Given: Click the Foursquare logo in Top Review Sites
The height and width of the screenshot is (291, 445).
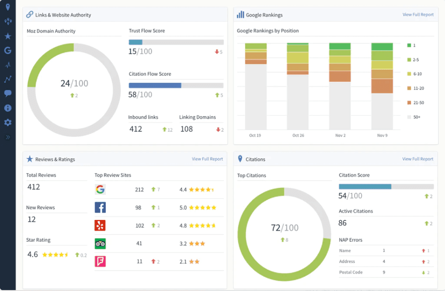Looking at the screenshot, I should pyautogui.click(x=100, y=261).
